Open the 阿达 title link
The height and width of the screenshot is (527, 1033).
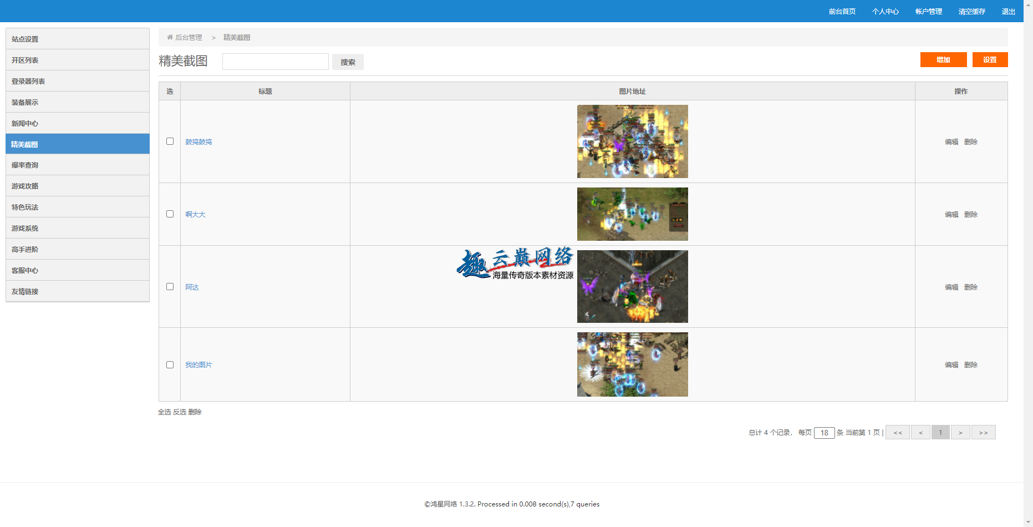click(x=192, y=287)
